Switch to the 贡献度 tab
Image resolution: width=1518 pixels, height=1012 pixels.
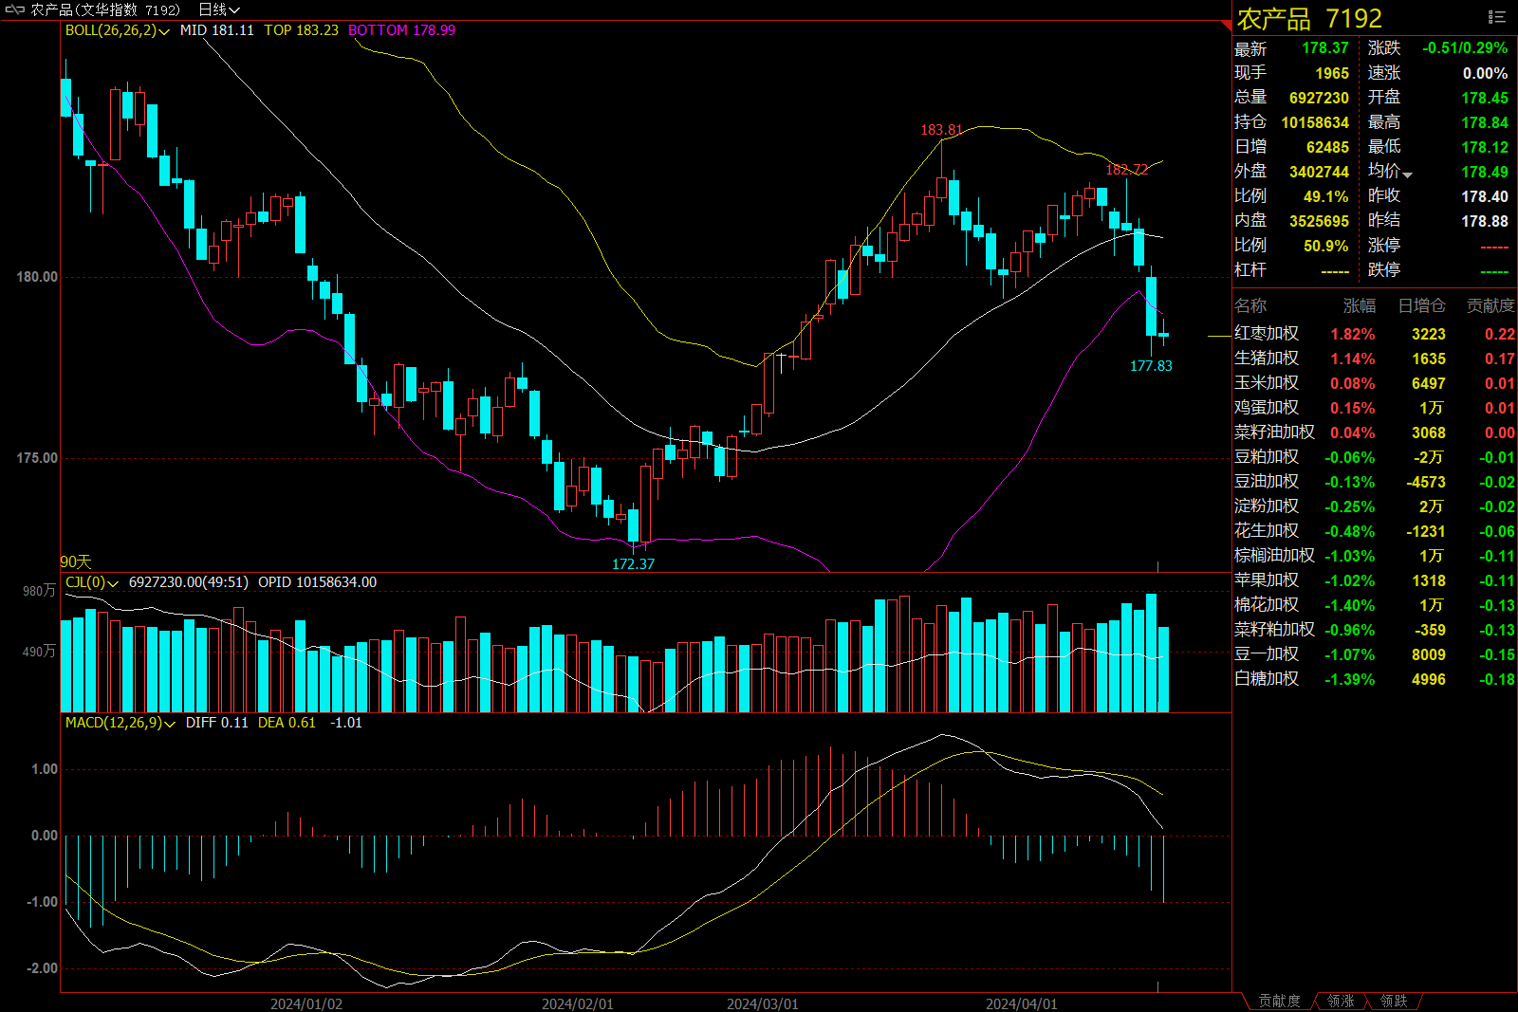click(1279, 1001)
